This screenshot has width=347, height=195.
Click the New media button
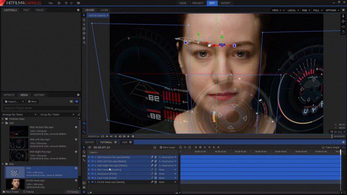click(32, 101)
